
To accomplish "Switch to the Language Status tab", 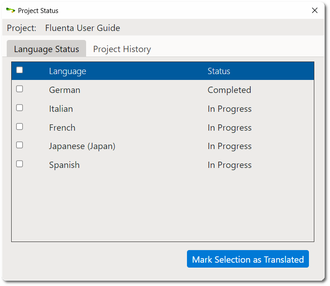I will (46, 48).
